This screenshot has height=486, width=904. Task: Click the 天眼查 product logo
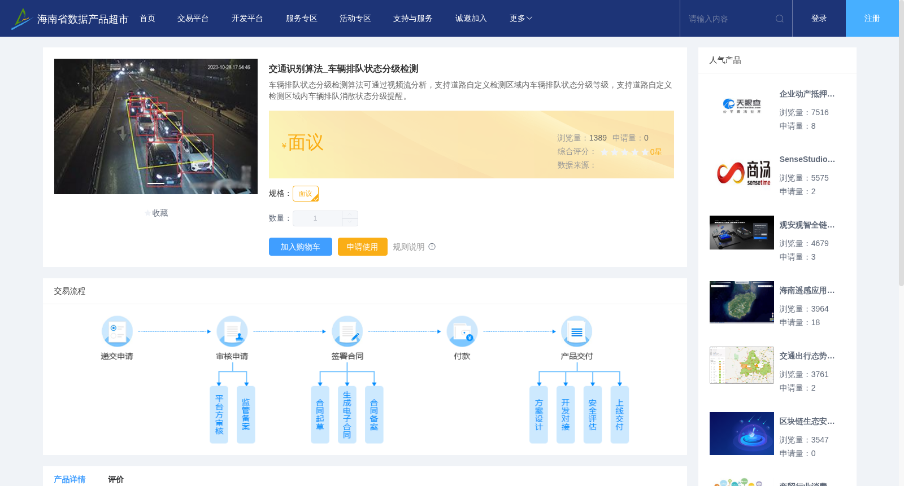tap(742, 106)
